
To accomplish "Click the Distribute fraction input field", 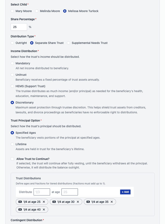I will tap(42, 192).
